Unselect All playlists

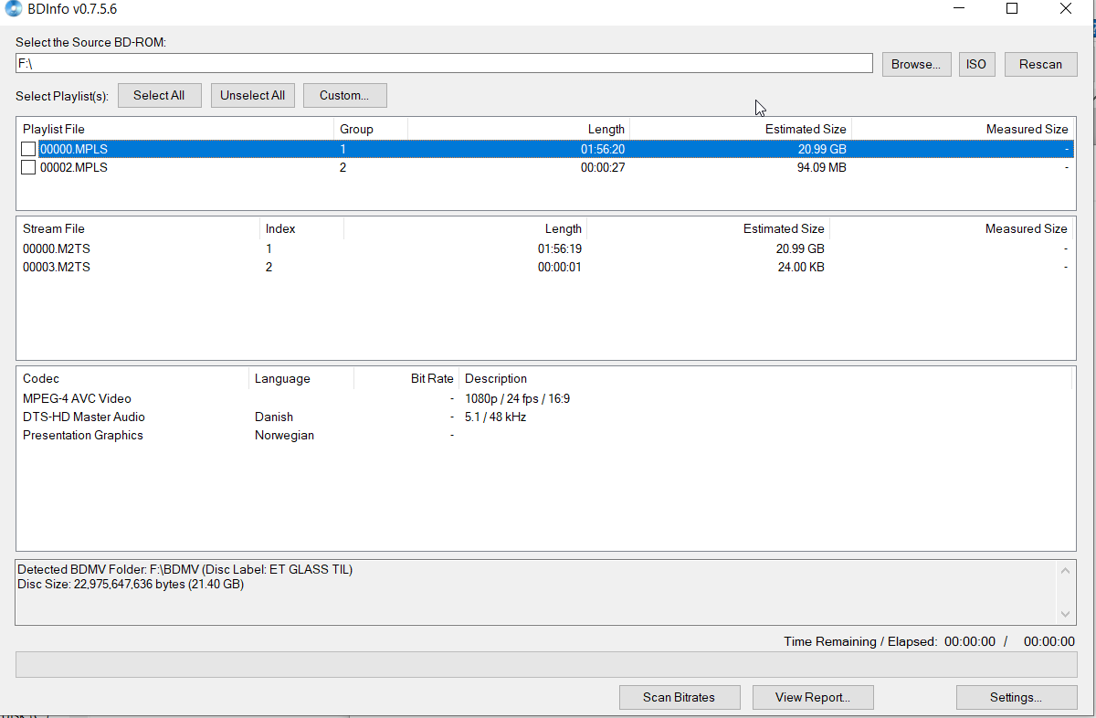click(x=253, y=95)
